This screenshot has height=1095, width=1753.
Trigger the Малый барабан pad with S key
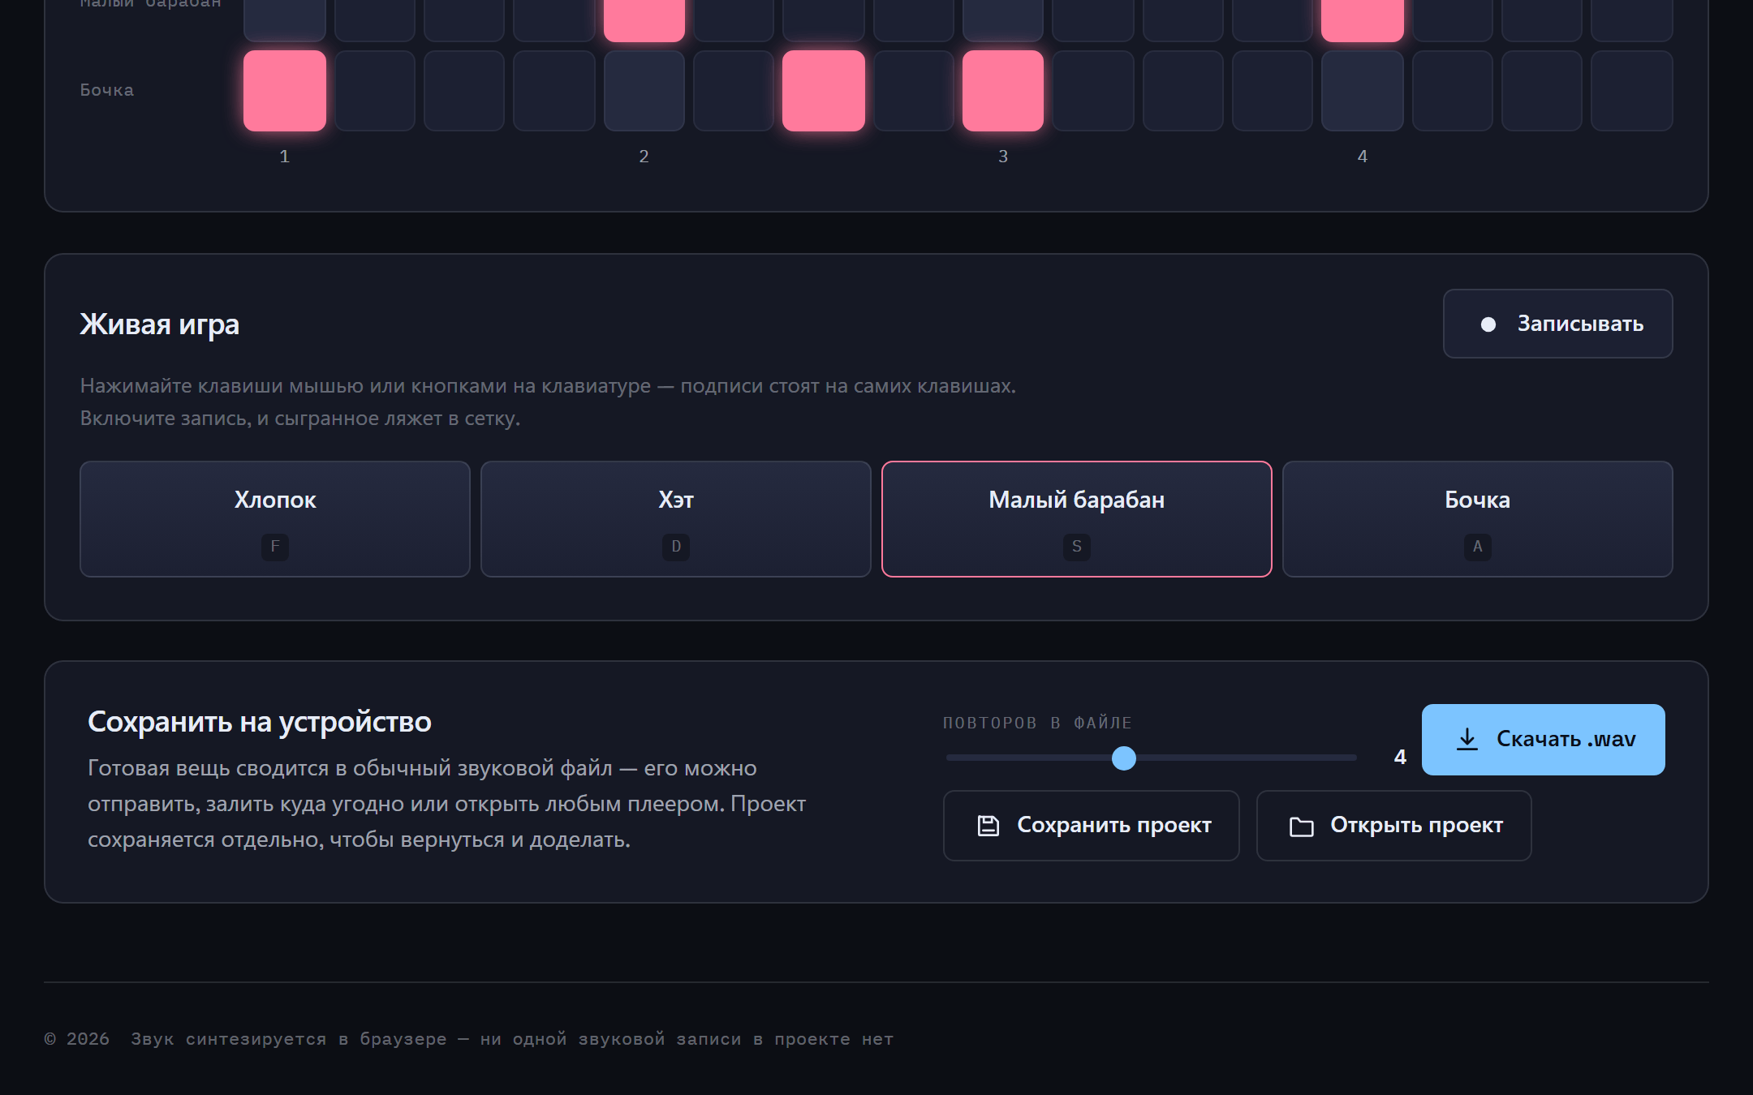pos(1077,519)
